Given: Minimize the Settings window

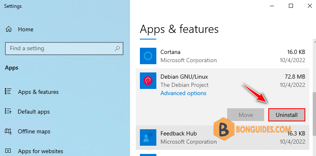Looking at the screenshot, I should (x=272, y=6).
